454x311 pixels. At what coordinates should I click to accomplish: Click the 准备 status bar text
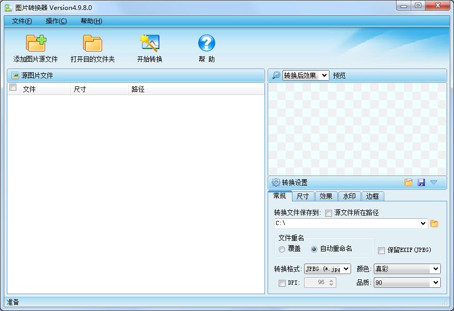coord(13,303)
